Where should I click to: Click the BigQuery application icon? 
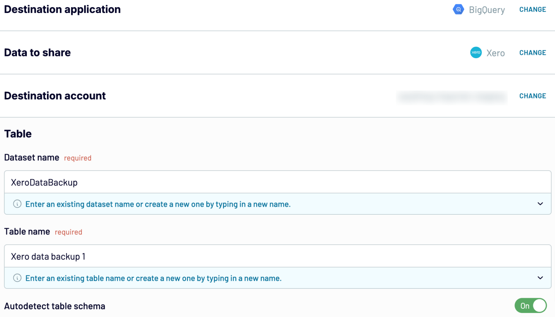[458, 9]
